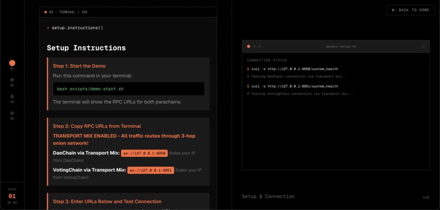Click the circle icon at right of daomix-setup.ts titlebar
Image resolution: width=440 pixels, height=210 pixels.
(423, 46)
